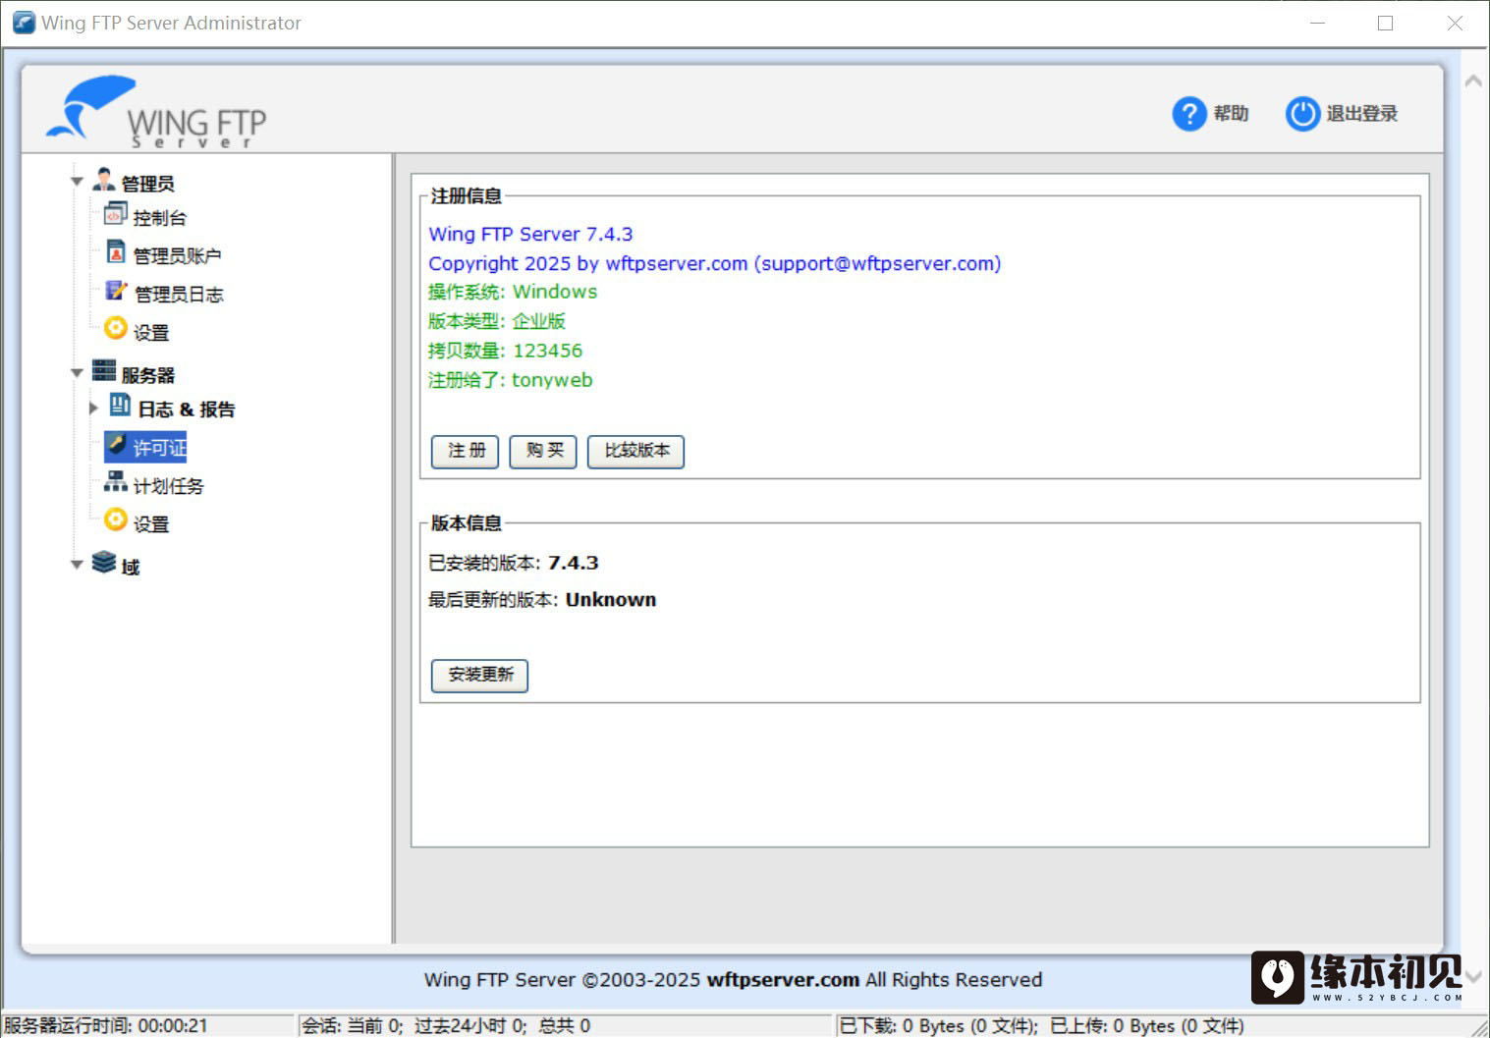Click the Wing FTP Server 7.4.3 text
Image resolution: width=1490 pixels, height=1038 pixels.
click(530, 235)
